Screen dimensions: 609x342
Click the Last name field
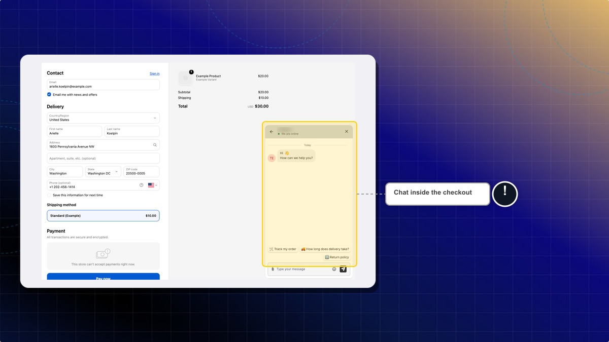(x=132, y=131)
